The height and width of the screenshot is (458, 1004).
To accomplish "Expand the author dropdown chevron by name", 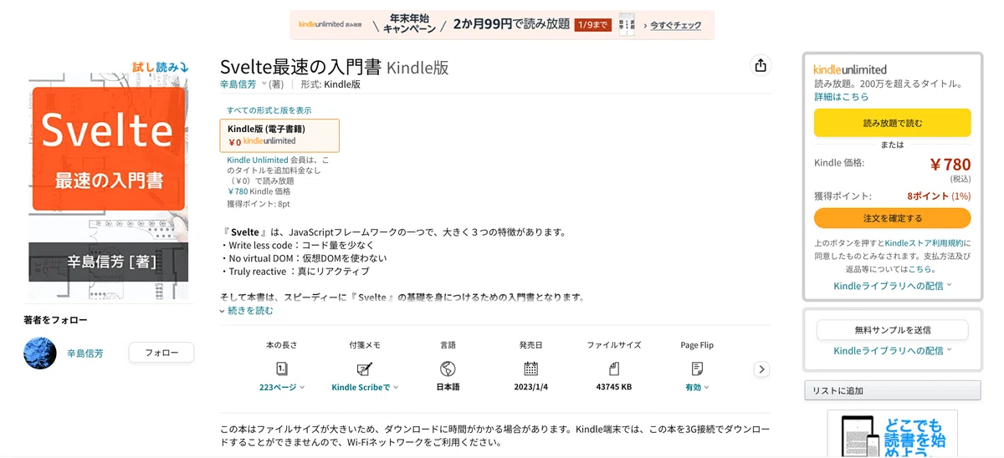I will click(264, 84).
